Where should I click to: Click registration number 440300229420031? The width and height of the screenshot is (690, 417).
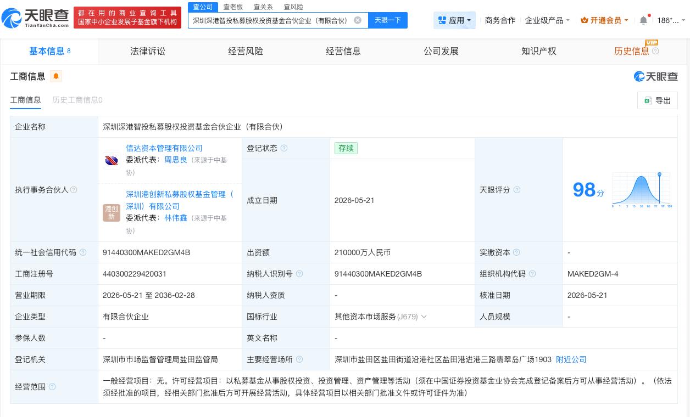[x=135, y=274]
